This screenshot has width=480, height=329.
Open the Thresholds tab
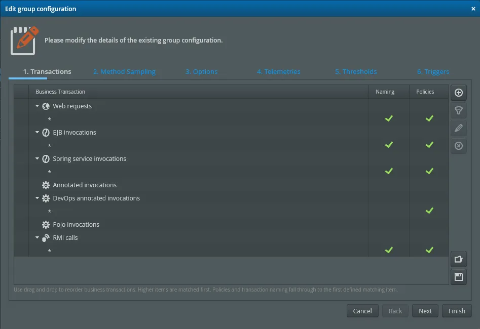click(x=355, y=71)
